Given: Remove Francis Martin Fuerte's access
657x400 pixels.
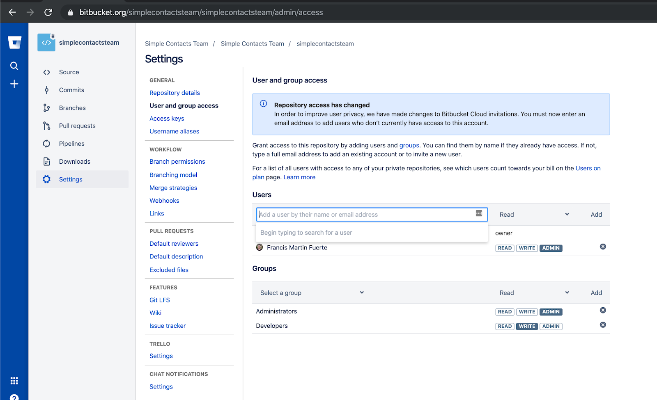Looking at the screenshot, I should [x=603, y=247].
